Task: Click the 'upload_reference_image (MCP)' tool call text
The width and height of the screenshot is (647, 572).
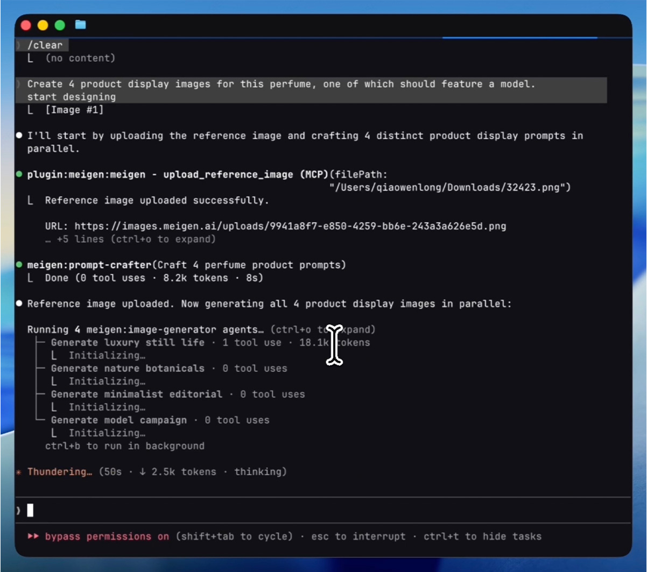Action: click(245, 174)
